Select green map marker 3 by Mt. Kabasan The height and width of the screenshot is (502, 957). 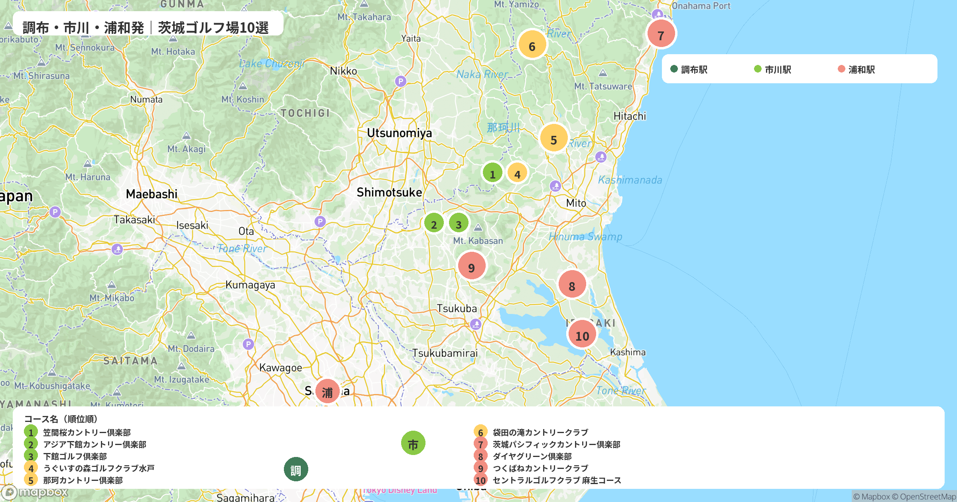pyautogui.click(x=459, y=223)
